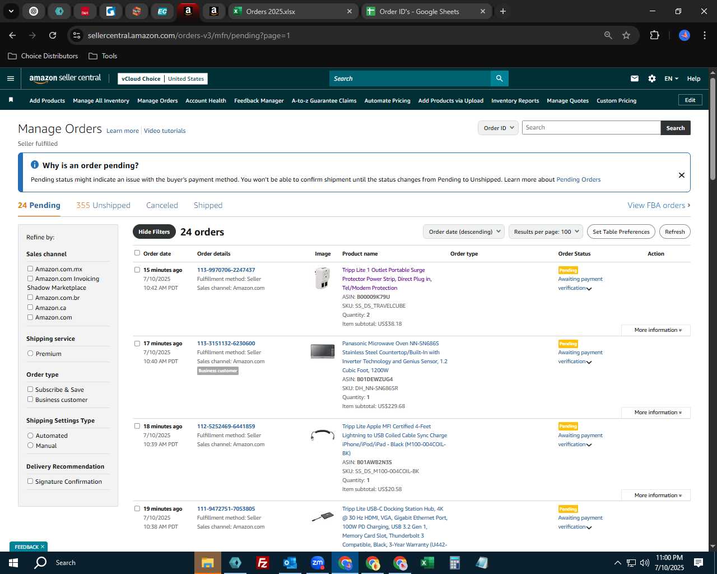717x574 pixels.
Task: Open the settings gear in Seller Central
Action: click(652, 78)
